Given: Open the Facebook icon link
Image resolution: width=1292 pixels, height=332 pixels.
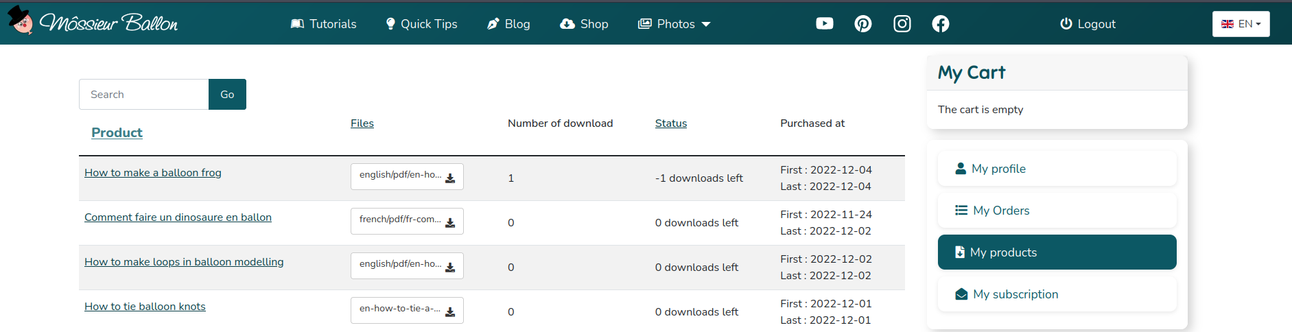Looking at the screenshot, I should point(941,24).
